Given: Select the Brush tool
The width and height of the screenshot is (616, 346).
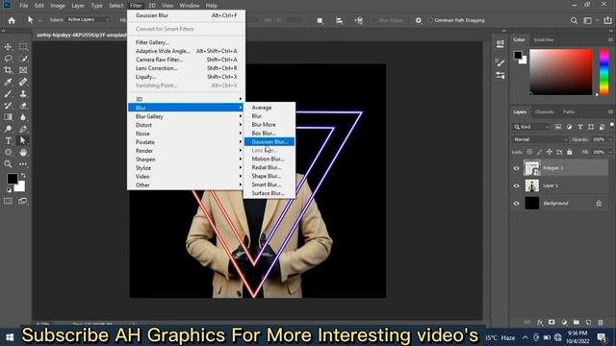Looking at the screenshot, I should tap(8, 94).
